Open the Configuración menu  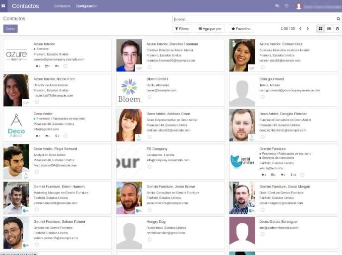pos(86,6)
